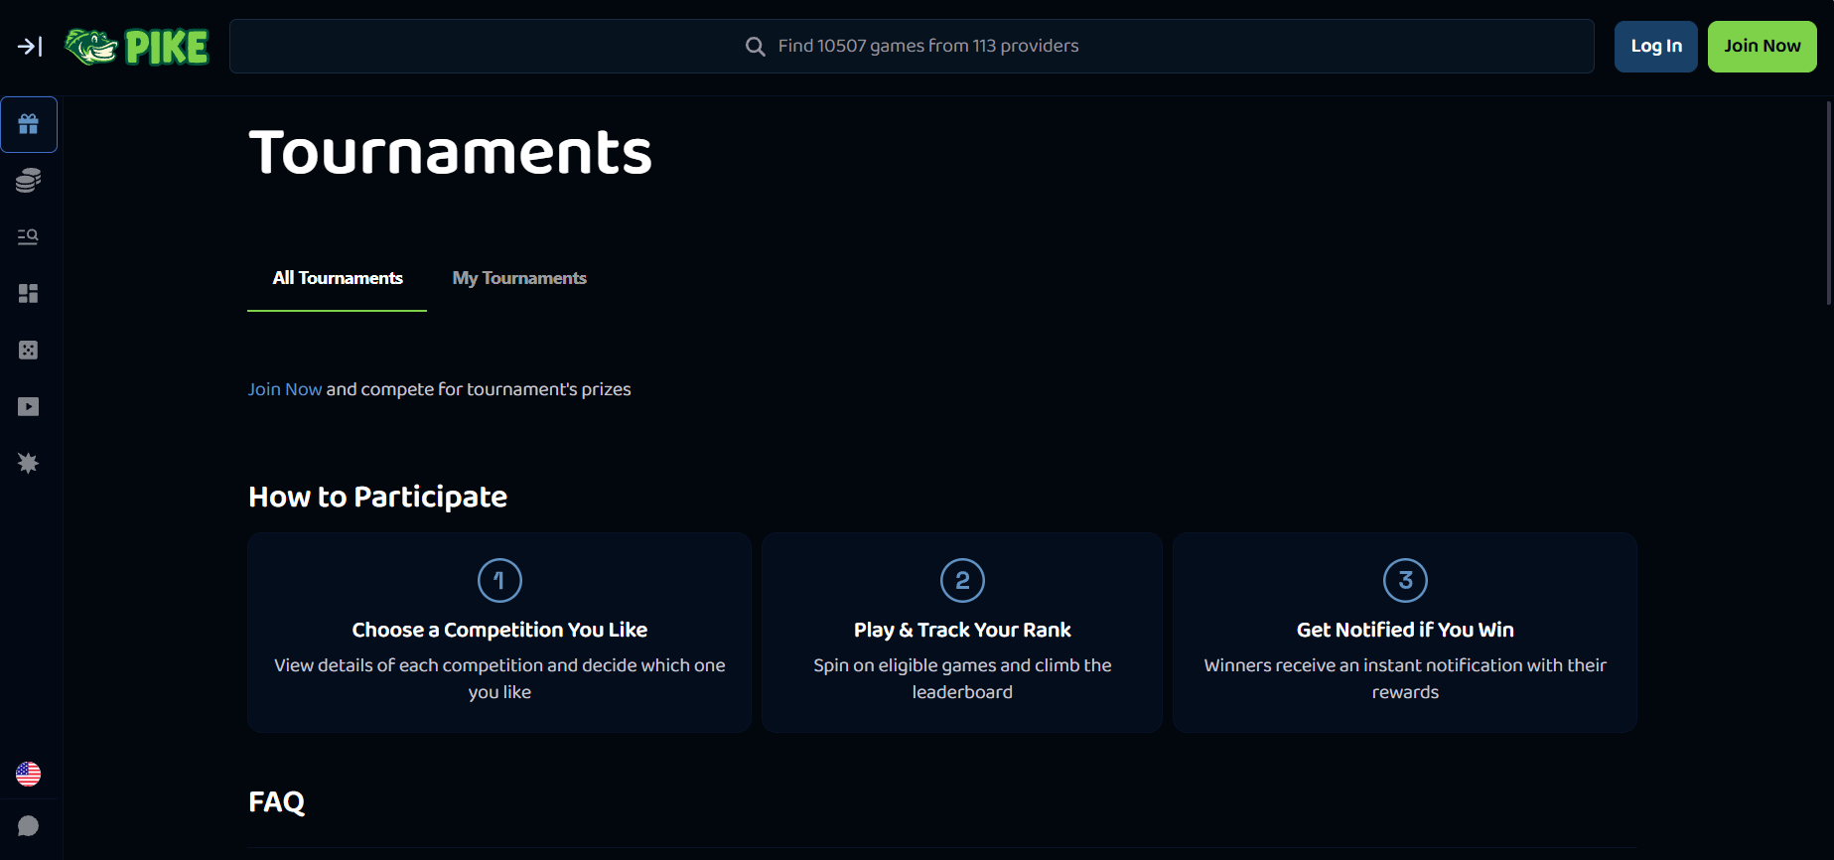1834x860 pixels.
Task: Open the search list sidebar icon
Action: click(x=29, y=236)
